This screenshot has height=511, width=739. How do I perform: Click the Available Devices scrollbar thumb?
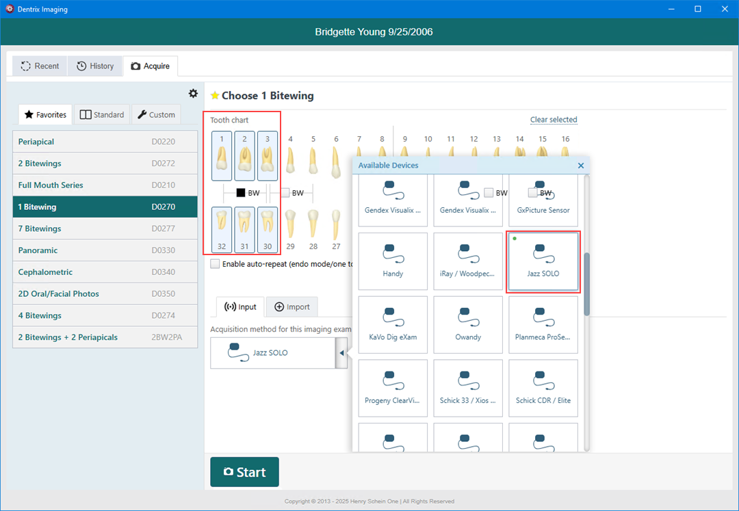click(586, 284)
